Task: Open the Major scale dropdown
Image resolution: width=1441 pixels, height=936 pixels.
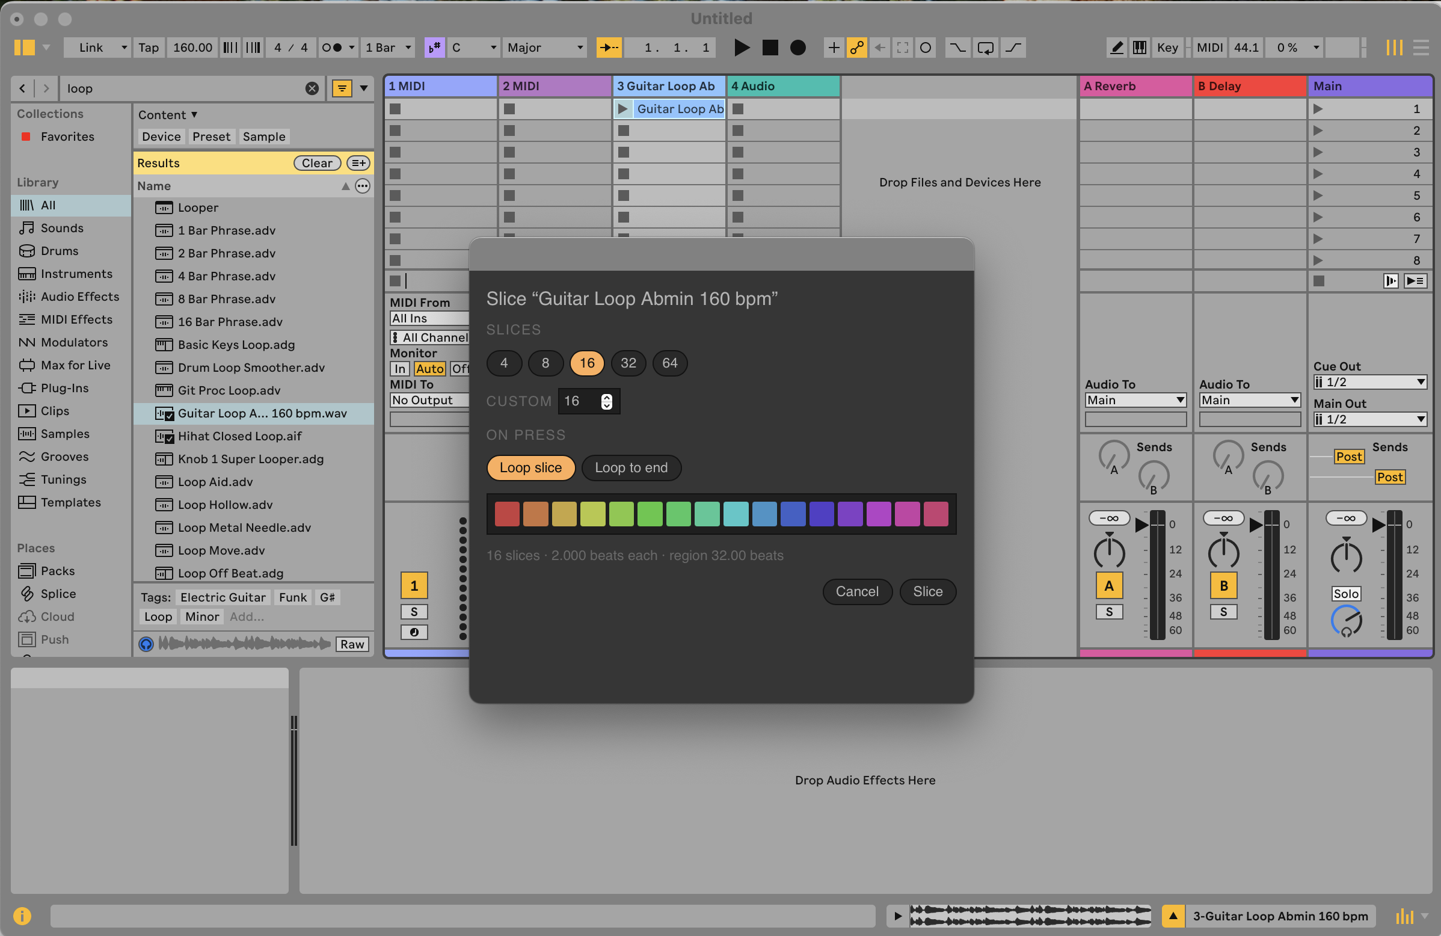Action: pos(545,48)
